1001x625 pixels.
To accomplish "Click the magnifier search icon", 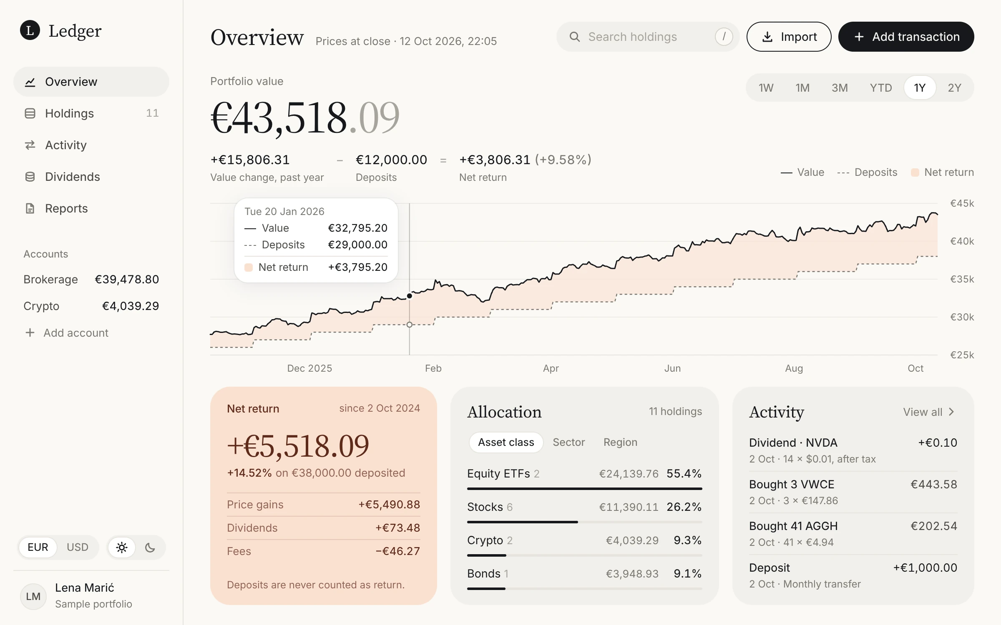I will click(575, 37).
